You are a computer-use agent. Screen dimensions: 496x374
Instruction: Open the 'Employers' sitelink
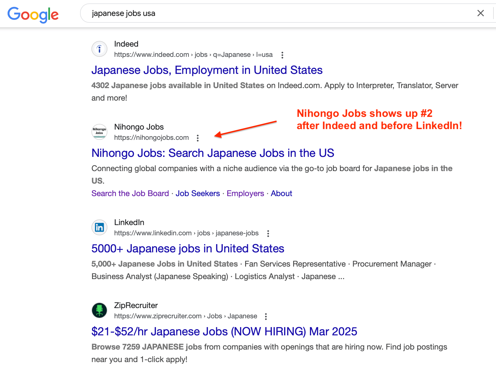(x=245, y=193)
